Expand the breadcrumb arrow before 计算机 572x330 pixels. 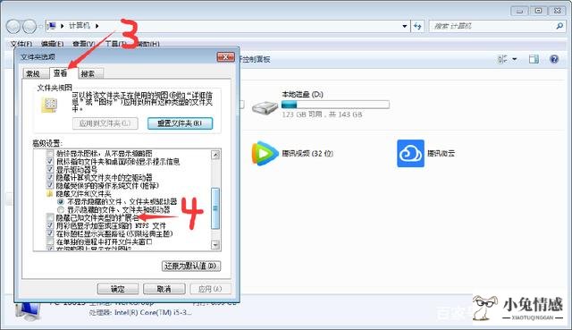click(x=62, y=26)
